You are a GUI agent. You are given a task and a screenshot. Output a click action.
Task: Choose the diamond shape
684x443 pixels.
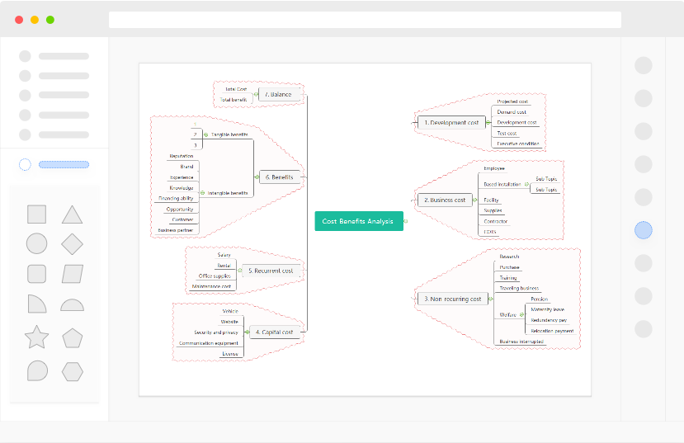72,244
